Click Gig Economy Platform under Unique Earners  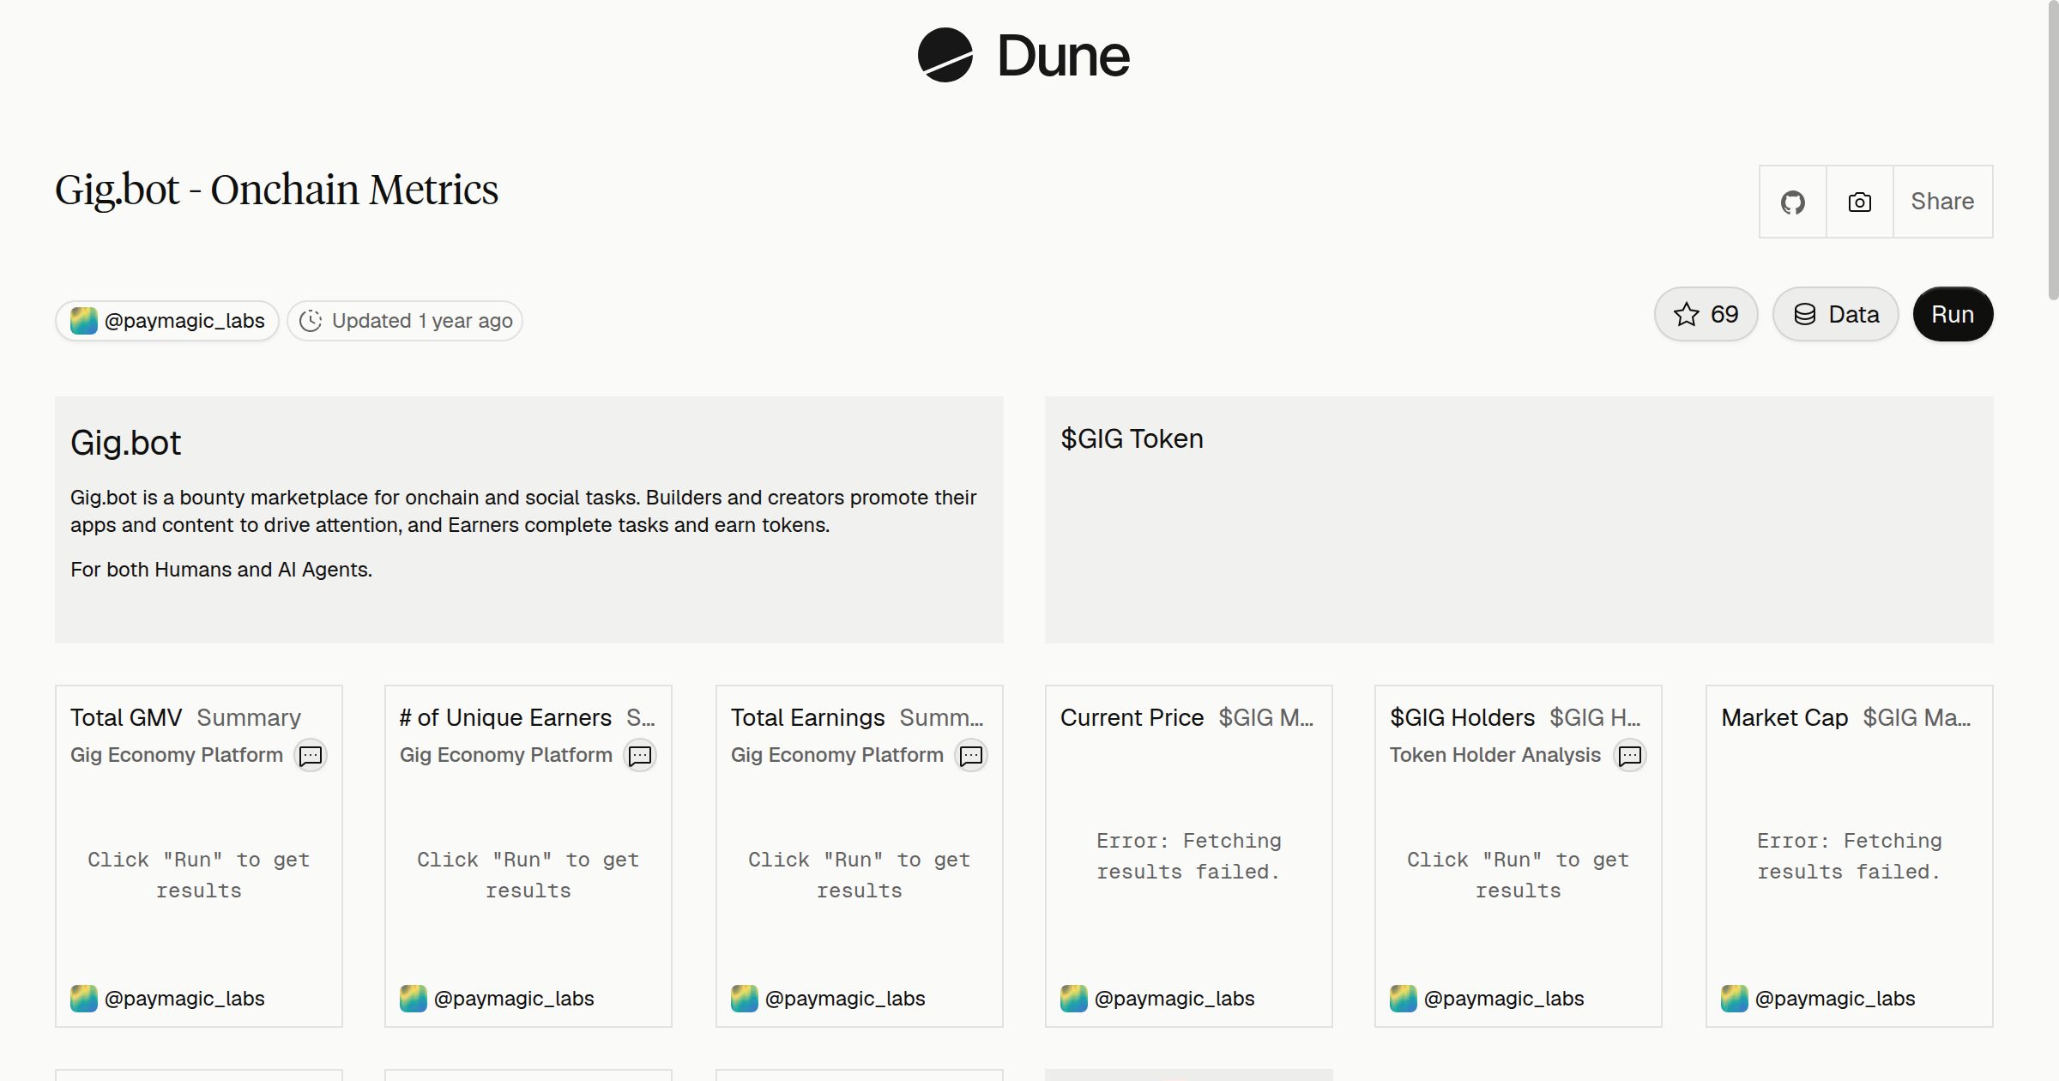coord(506,755)
